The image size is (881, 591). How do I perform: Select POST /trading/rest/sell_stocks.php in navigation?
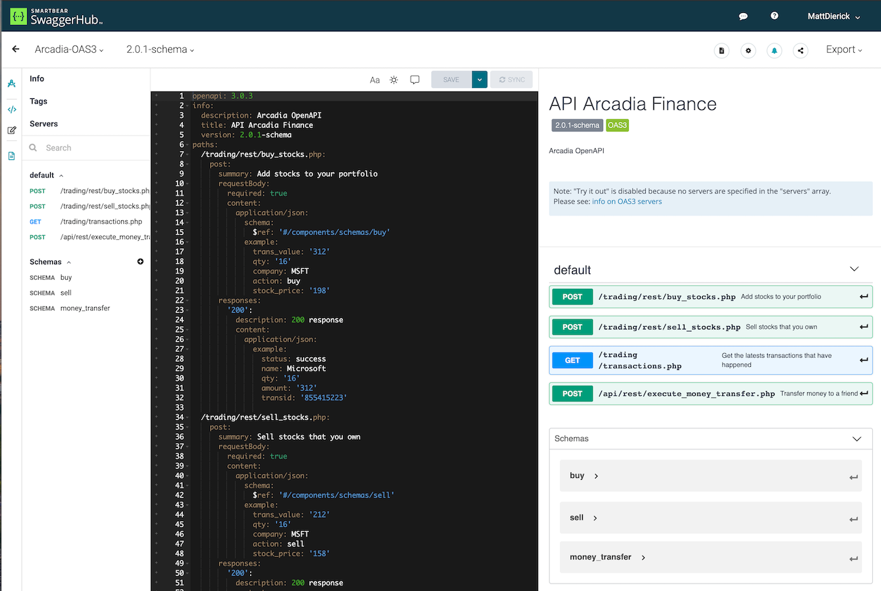[89, 206]
